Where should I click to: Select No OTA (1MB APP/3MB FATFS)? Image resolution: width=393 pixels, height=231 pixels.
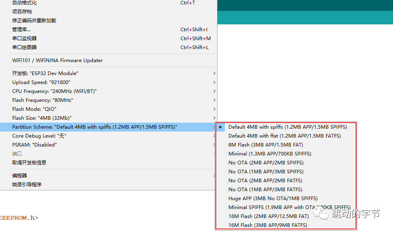(286, 190)
